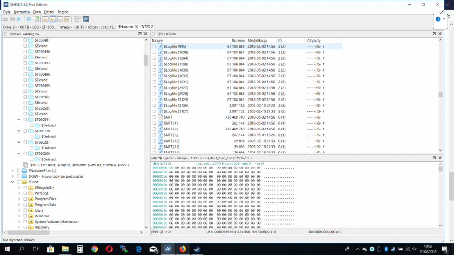Viewport: 454px width, 255px height.
Task: Maximize the $MetaData panel with arrow icon
Action: (434, 34)
